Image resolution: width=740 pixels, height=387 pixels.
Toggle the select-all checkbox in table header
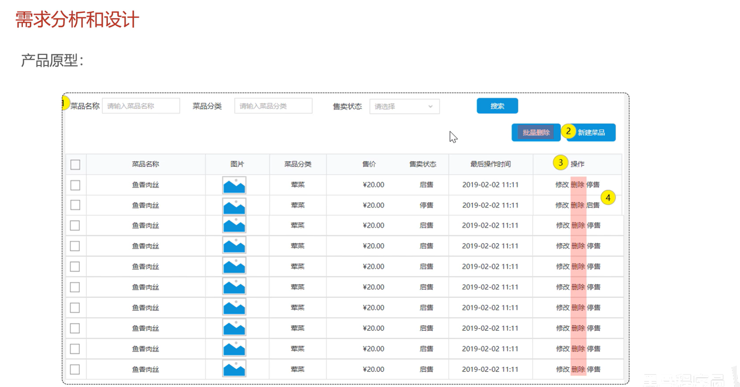tap(75, 164)
